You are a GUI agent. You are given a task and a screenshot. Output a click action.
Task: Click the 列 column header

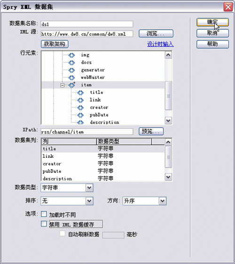tap(69, 141)
